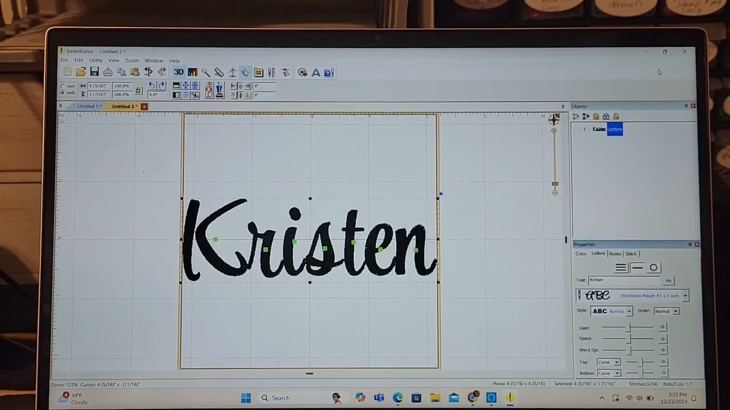The height and width of the screenshot is (410, 730).
Task: Click the rotate left arrow icon
Action: click(x=152, y=85)
